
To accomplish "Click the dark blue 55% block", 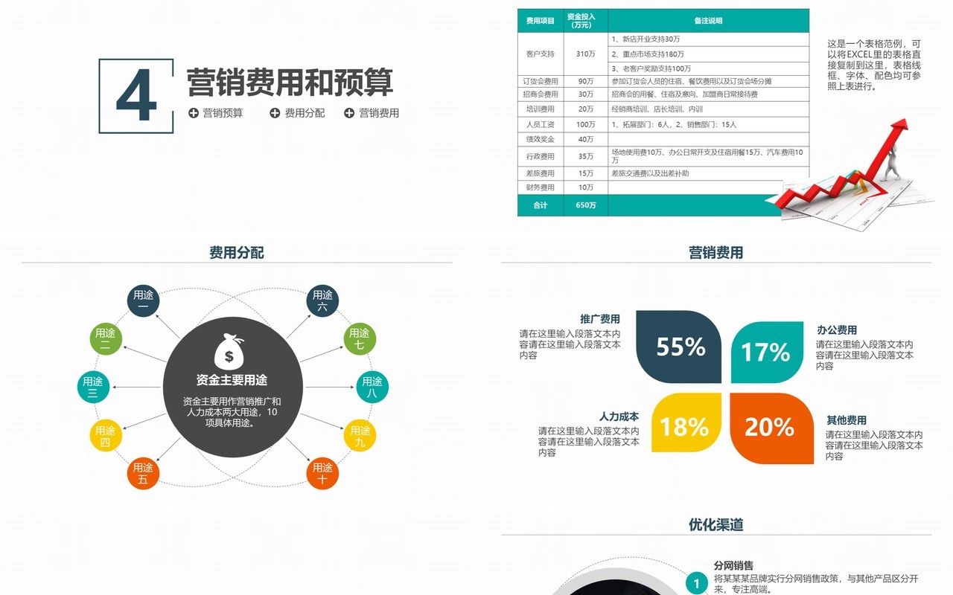I will [x=679, y=347].
